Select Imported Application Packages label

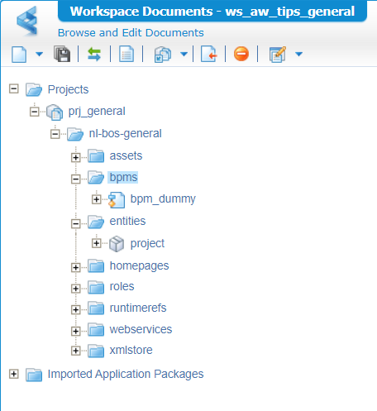tap(126, 375)
